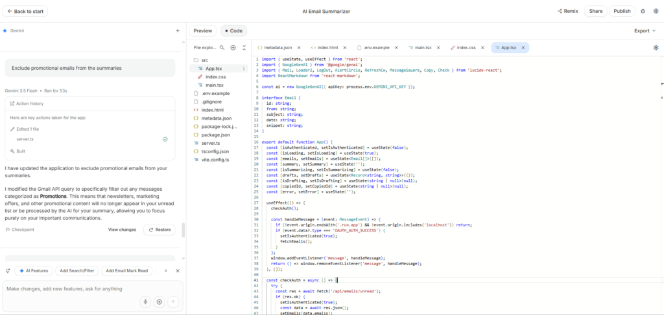Remix the AI Email Summarizer app
Image resolution: width=664 pixels, height=315 pixels.
click(x=567, y=12)
